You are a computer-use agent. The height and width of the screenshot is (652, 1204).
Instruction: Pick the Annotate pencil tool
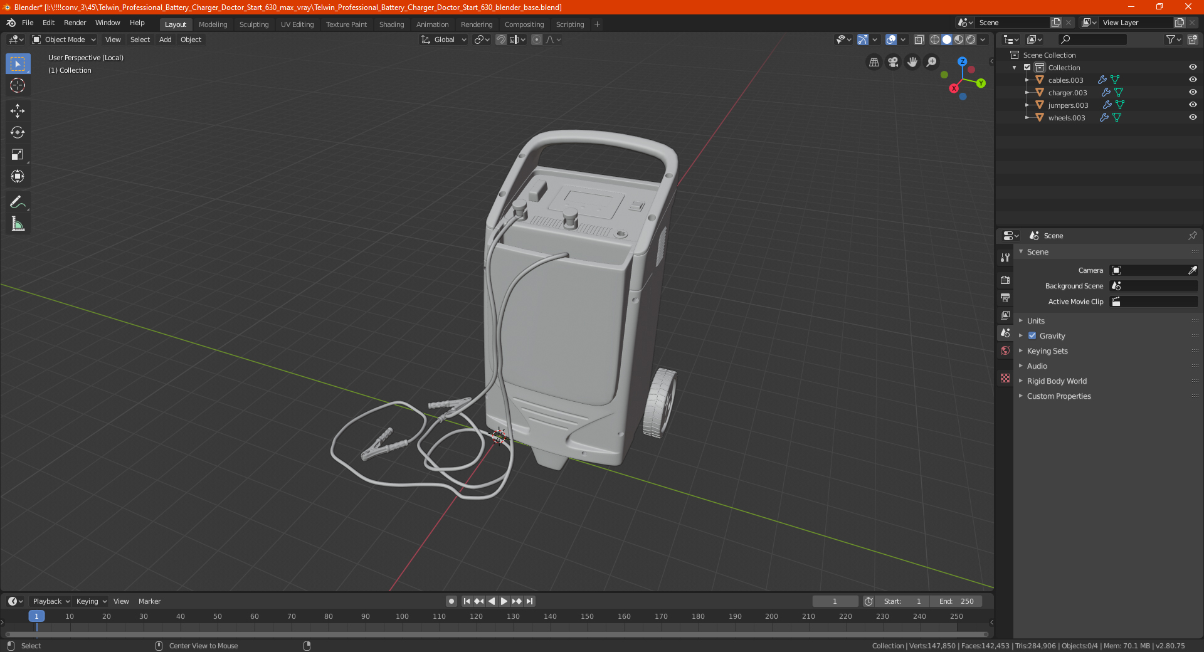pos(18,202)
